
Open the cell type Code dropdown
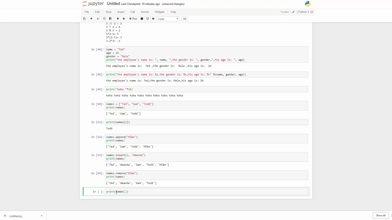pyautogui.click(x=168, y=19)
